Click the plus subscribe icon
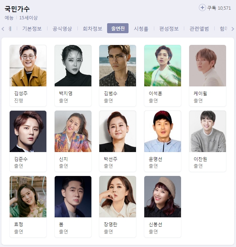This screenshot has width=236, height=247. [x=202, y=7]
